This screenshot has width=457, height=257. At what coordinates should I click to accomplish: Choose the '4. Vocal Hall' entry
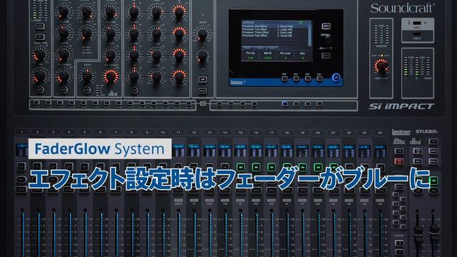[x=284, y=36]
